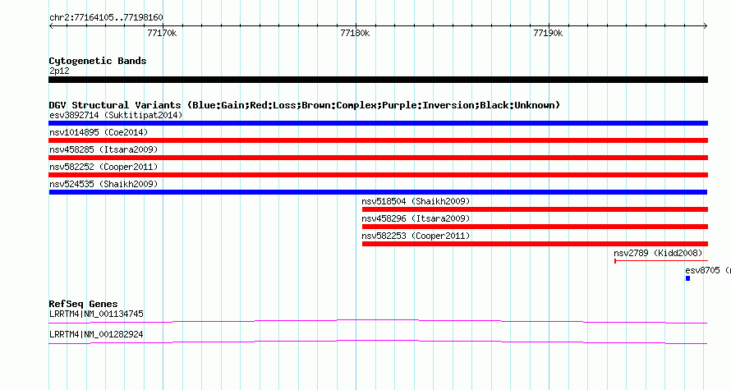Select the magenta LRRTM4 NM_001134745 transcript line
Viewport: 731px width, 390px height.
pos(378,321)
